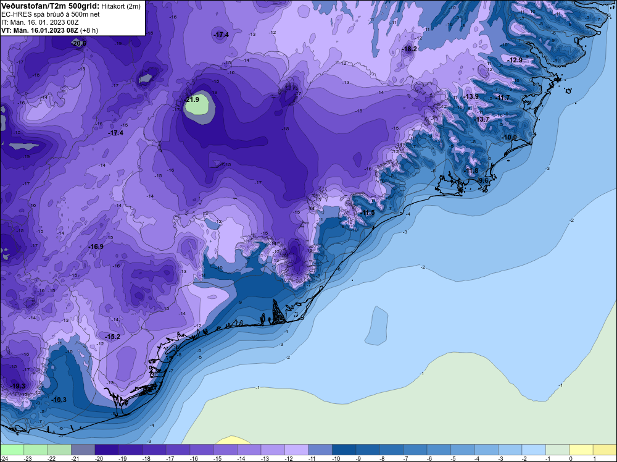Select the -19.3 temperature reading
The width and height of the screenshot is (617, 462).
[18, 386]
